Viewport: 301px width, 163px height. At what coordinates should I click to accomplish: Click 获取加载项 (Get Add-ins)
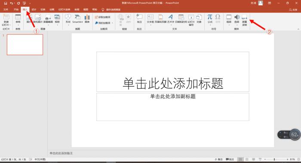click(x=102, y=17)
